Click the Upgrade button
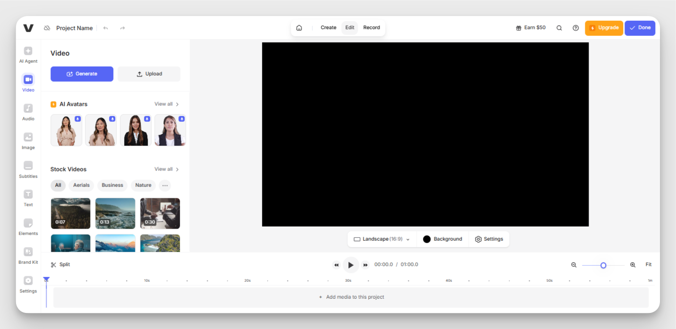 click(x=604, y=28)
